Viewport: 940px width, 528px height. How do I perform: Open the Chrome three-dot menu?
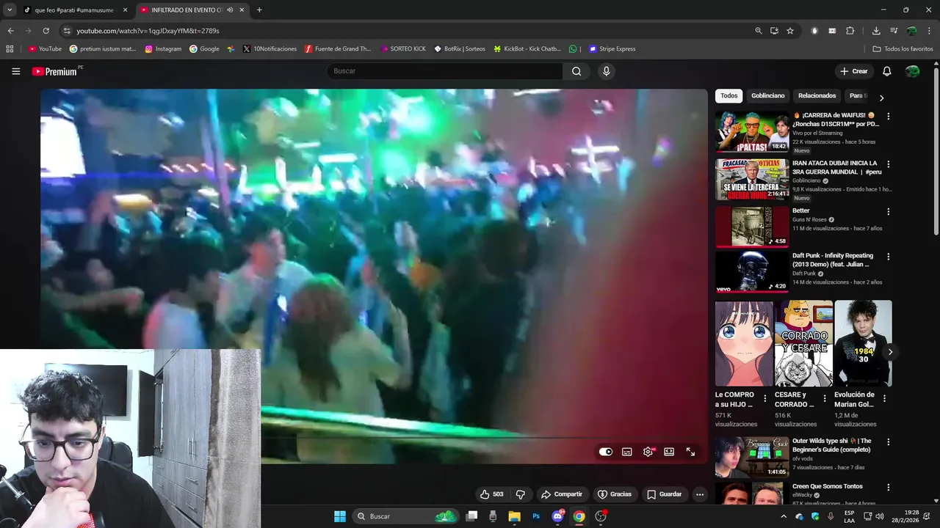929,31
